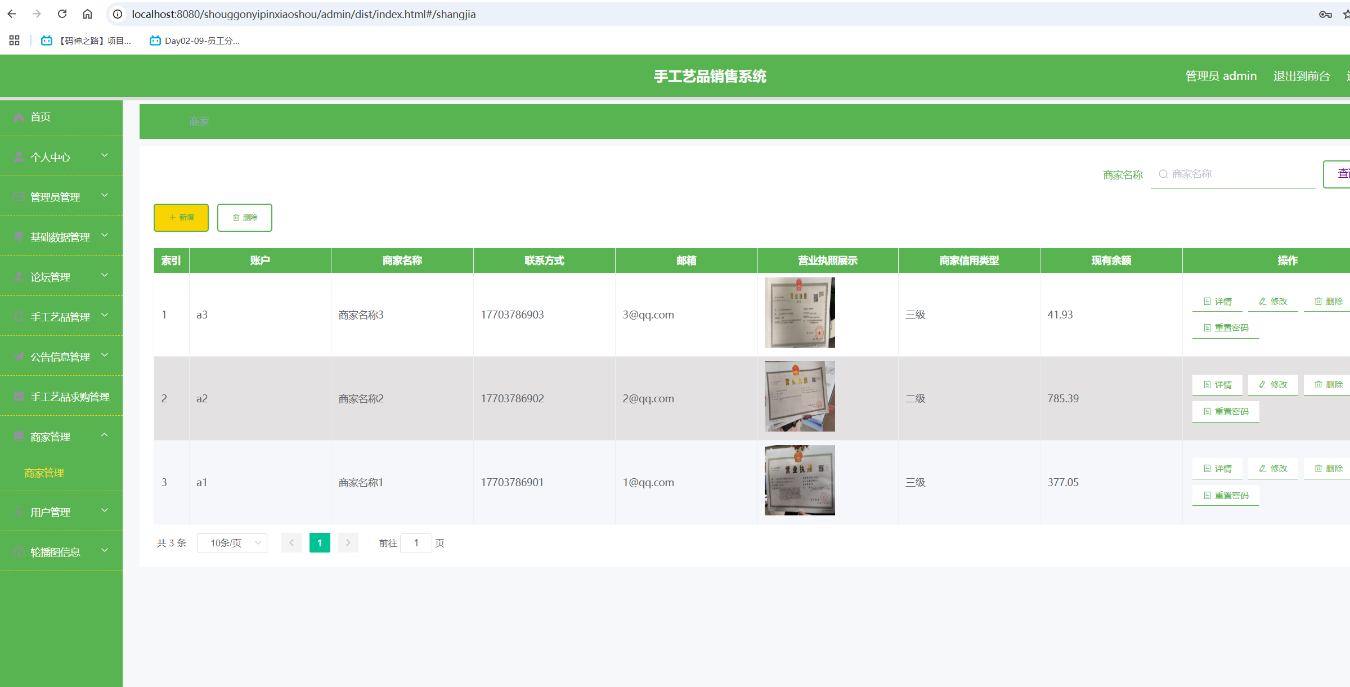1350x687 pixels.
Task: Click the browser home icon
Action: 87,14
